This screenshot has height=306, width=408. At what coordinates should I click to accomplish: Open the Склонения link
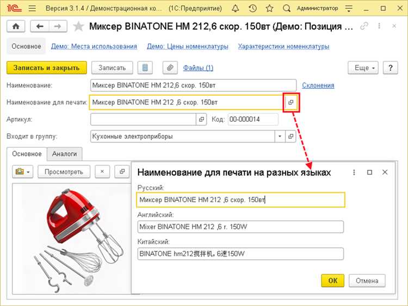pyautogui.click(x=318, y=85)
